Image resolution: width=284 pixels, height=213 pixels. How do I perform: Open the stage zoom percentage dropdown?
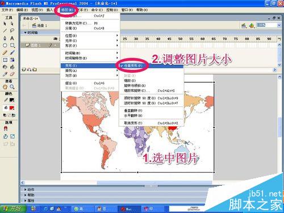click(279, 26)
